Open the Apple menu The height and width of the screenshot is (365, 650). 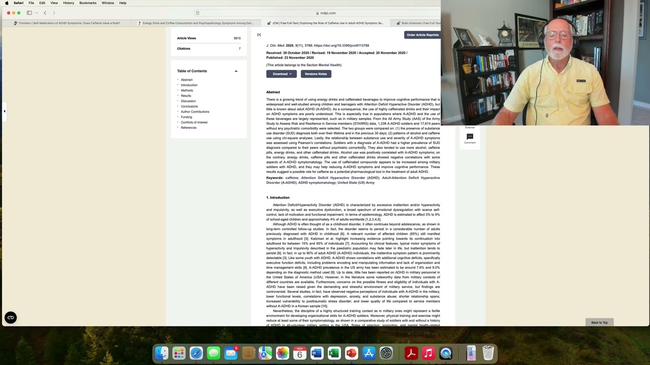coord(7,3)
